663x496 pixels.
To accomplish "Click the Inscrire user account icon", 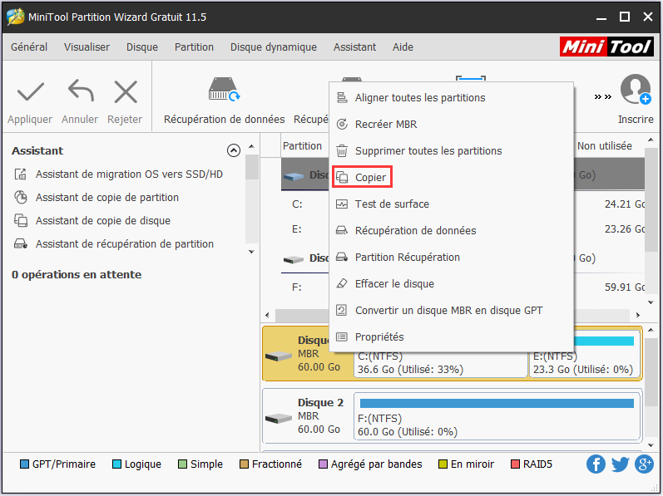I will [636, 90].
